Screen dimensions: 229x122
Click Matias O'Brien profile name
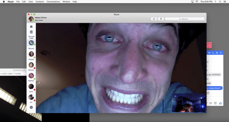click(x=41, y=18)
